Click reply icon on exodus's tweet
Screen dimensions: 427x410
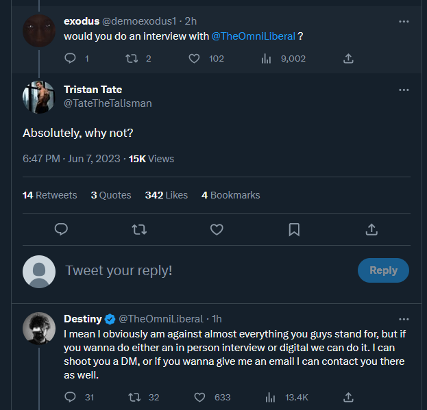pos(70,58)
